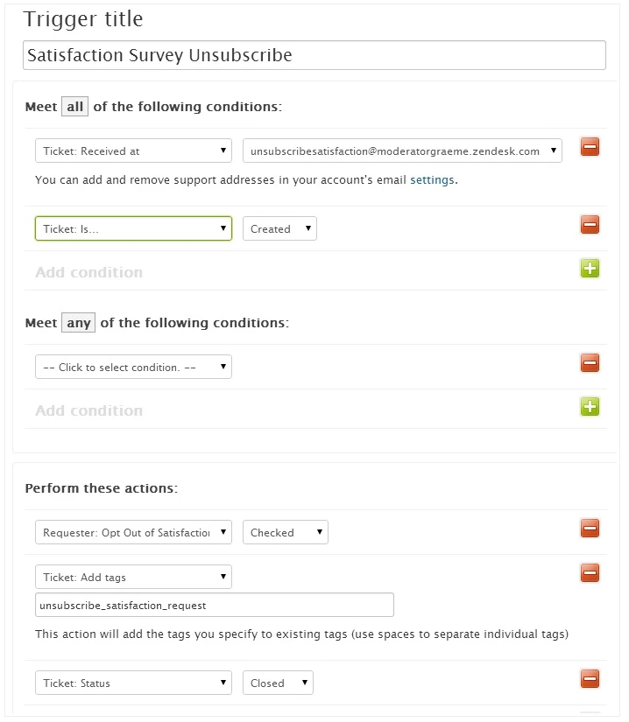Open the 'Ticket: Add tags' action dropdown
The width and height of the screenshot is (629, 722).
click(133, 577)
